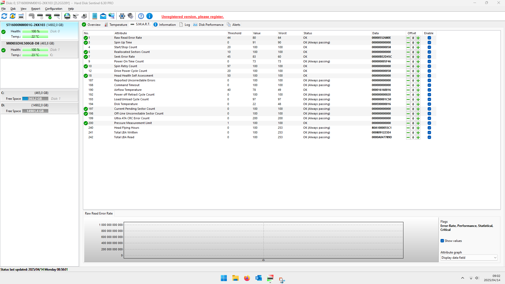Switch to the Overview tab
The image size is (505, 284).
[91, 25]
